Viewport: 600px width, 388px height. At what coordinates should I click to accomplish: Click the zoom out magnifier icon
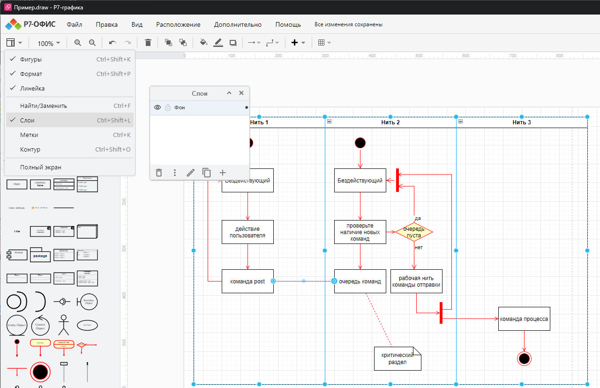tap(92, 43)
